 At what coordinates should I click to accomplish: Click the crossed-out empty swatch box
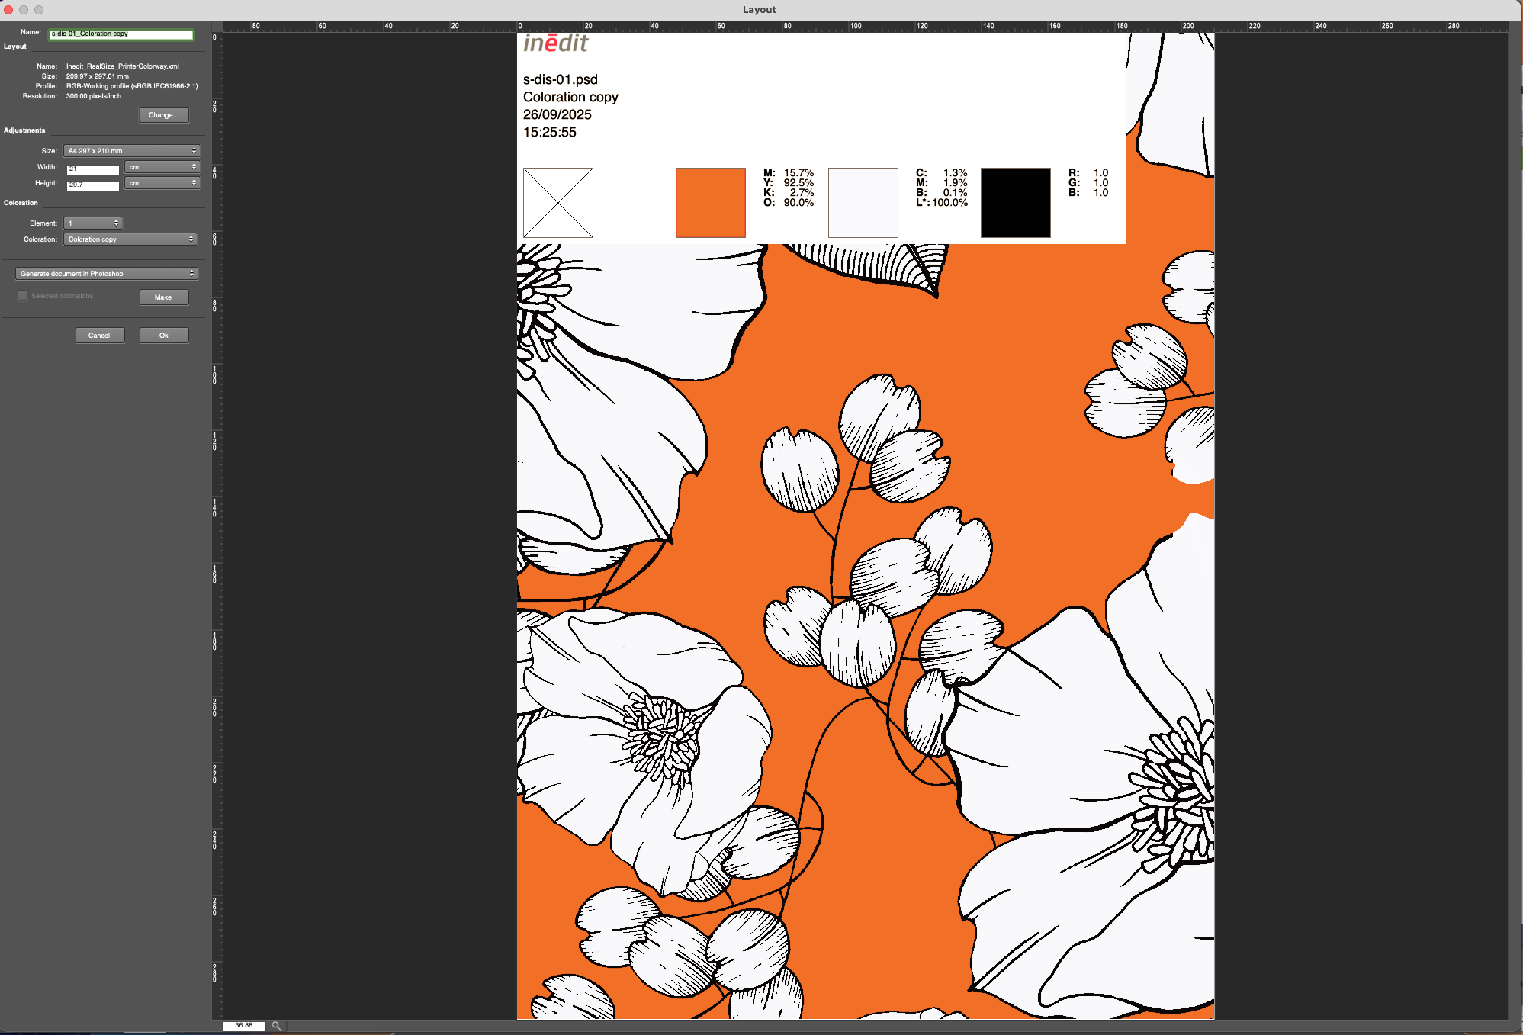(557, 203)
